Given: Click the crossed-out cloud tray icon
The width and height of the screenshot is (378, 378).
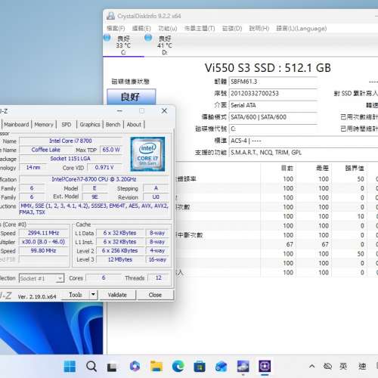Looking at the screenshot, I should pos(327,366).
